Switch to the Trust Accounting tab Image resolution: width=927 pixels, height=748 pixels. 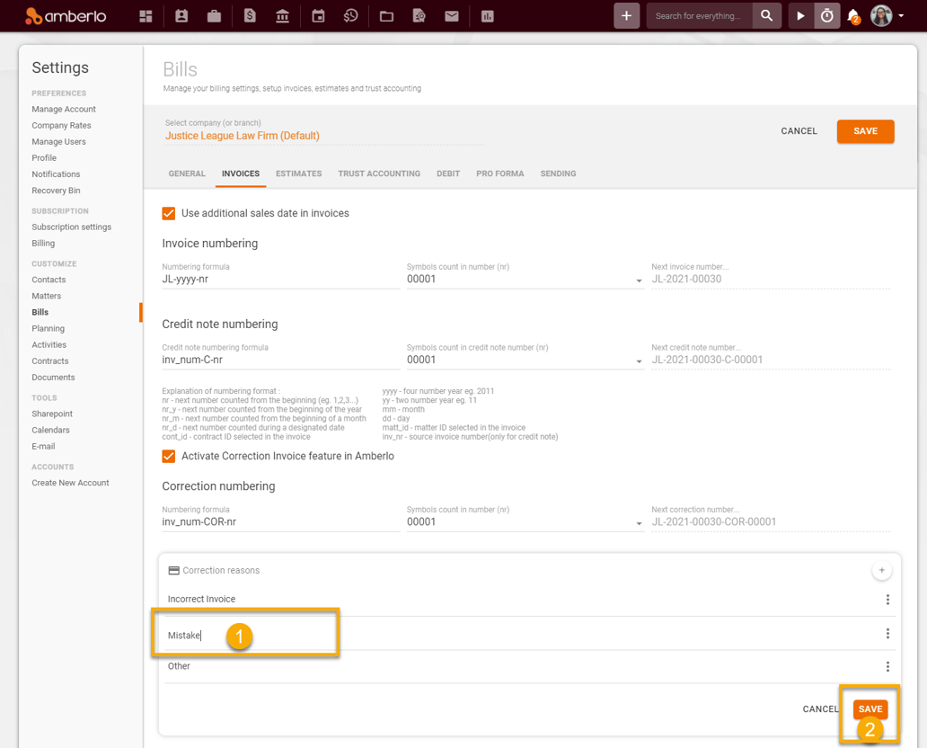379,174
